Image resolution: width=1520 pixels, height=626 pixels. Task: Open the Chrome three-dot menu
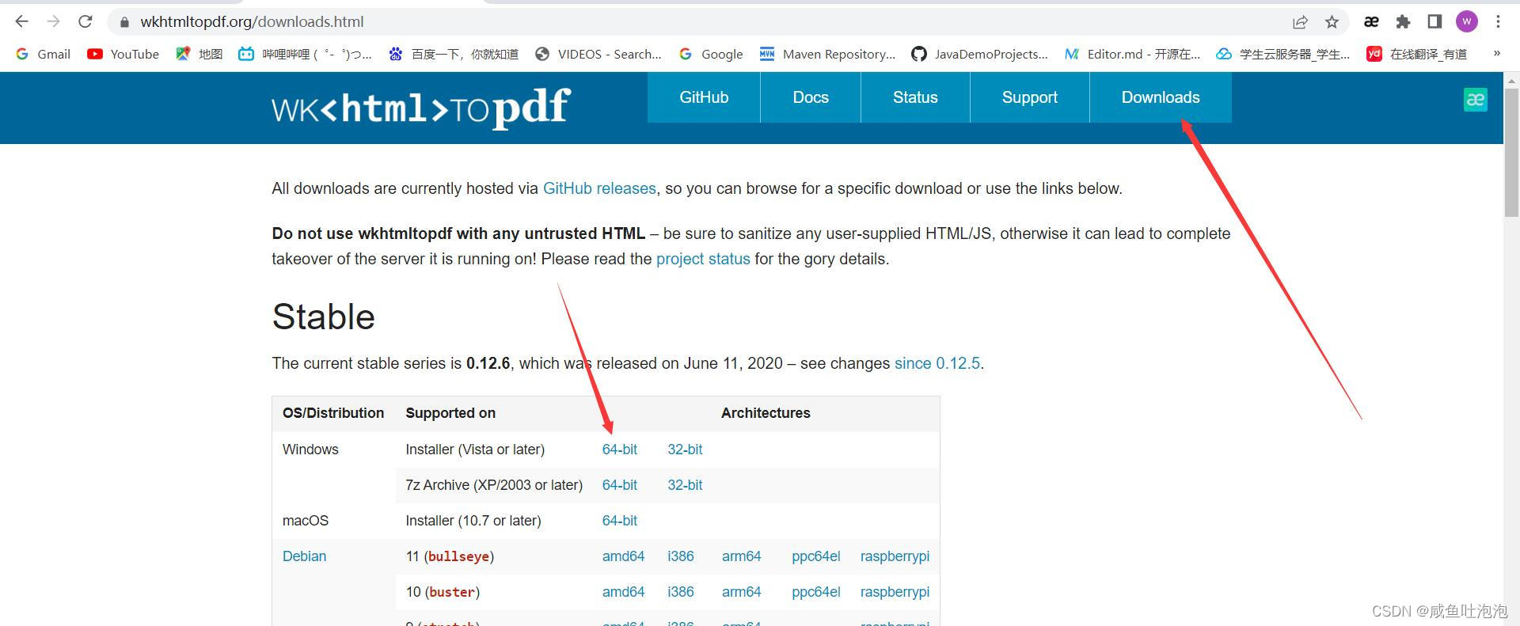[x=1498, y=22]
